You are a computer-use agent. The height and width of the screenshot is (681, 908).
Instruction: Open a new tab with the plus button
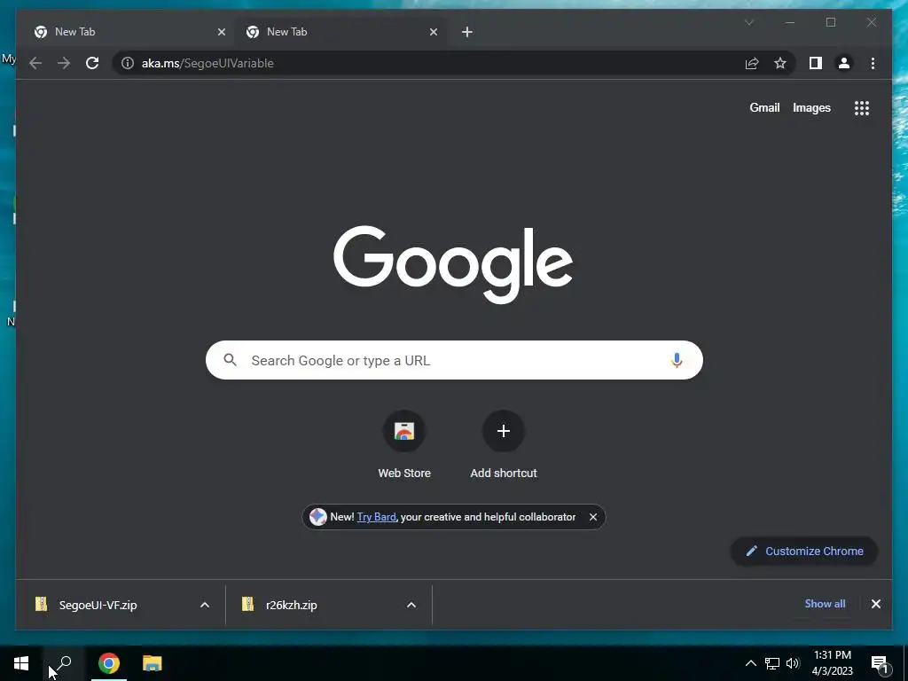tap(467, 32)
